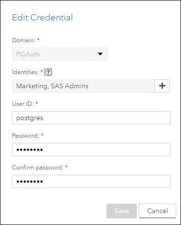This screenshot has height=225, width=181.
Task: Add an identity with the plus button
Action: pos(162,86)
